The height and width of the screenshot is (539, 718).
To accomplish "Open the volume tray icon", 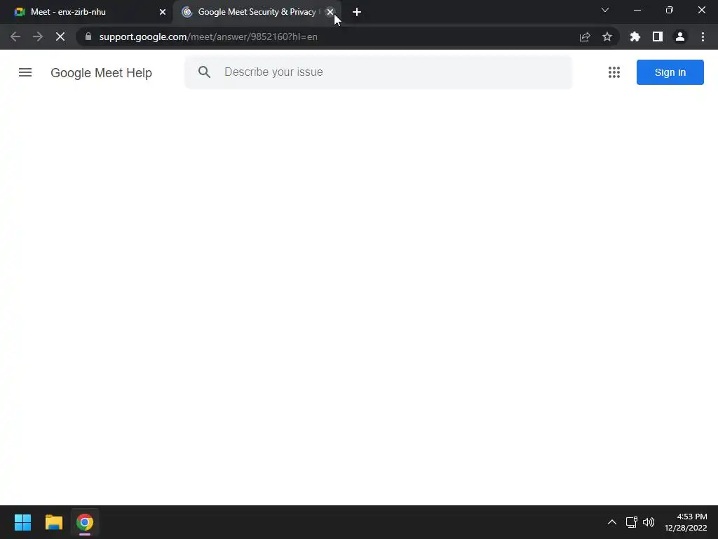I will 649,522.
